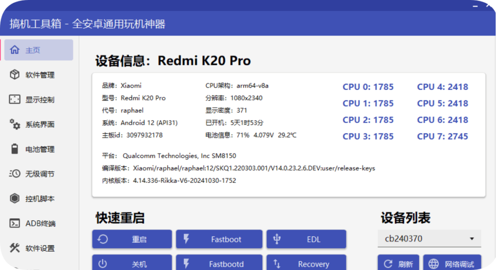499x270 pixels.
Task: Go to 系统界面 page
Action: point(39,124)
